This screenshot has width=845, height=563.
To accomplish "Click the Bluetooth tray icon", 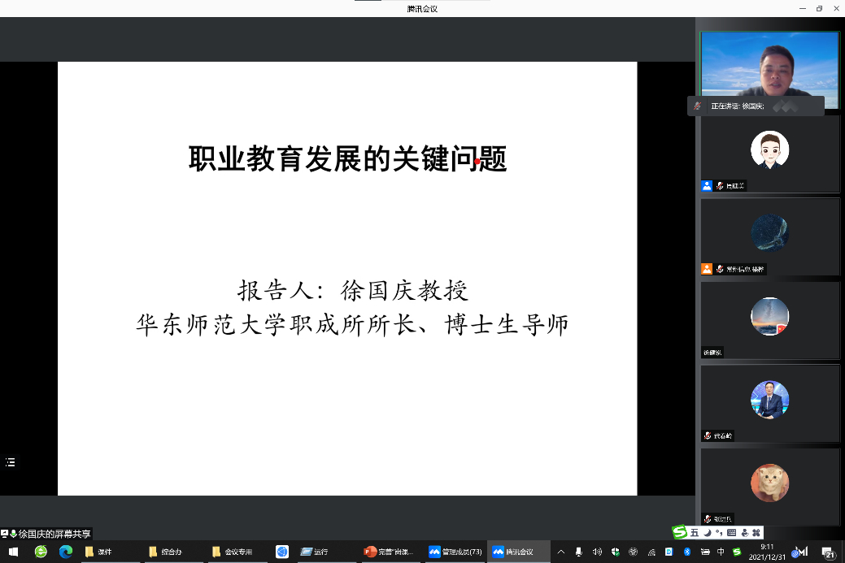I will pos(687,552).
